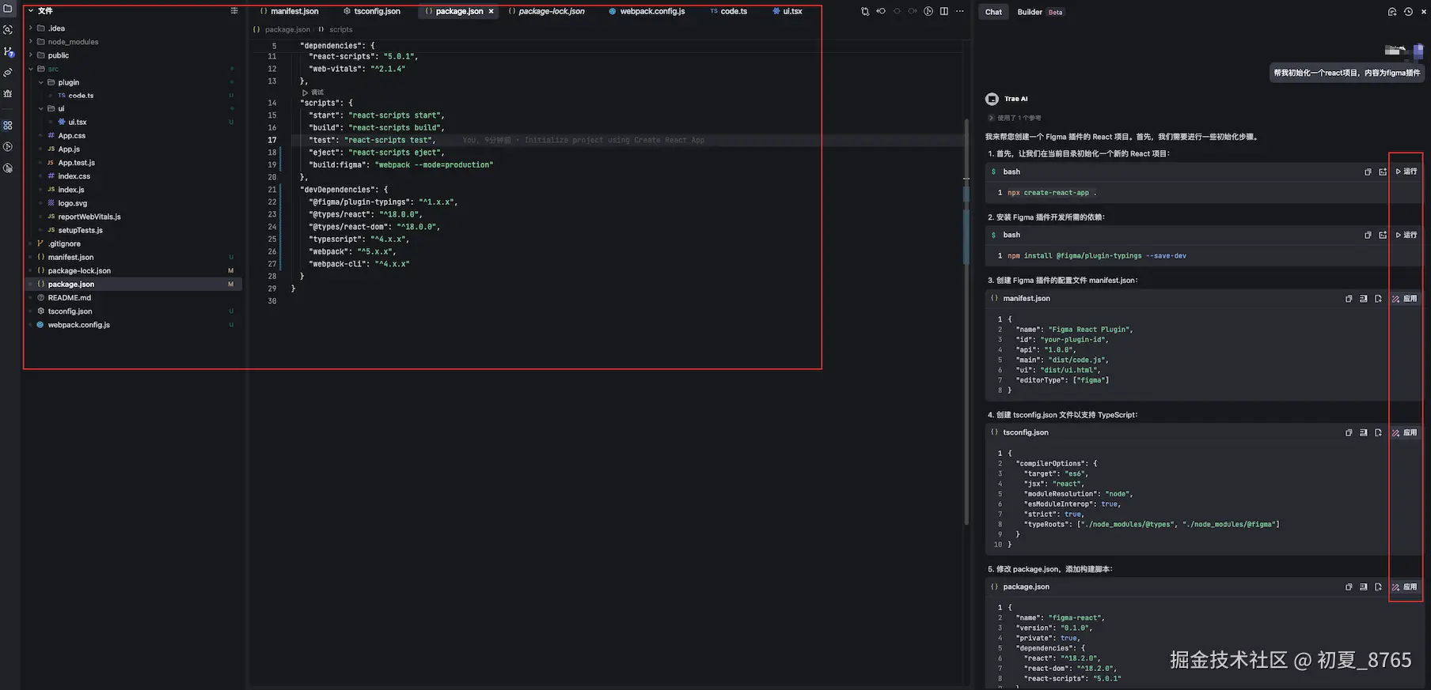Open the more actions ellipsis in editor toolbar
Viewport: 1431px width, 690px height.
[960, 12]
